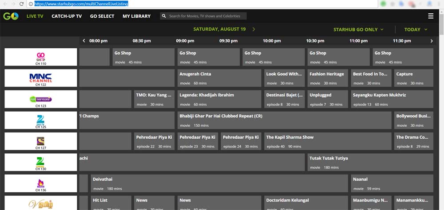Select Hit List program
444x210 pixels.
(x=111, y=203)
